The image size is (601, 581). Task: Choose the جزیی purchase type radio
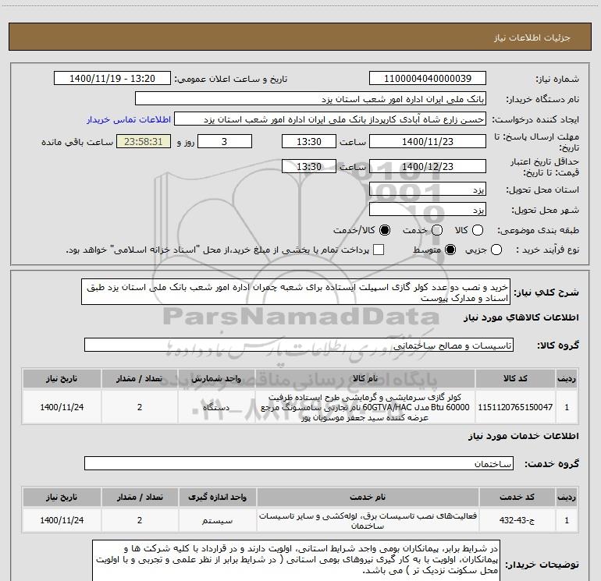[496, 250]
